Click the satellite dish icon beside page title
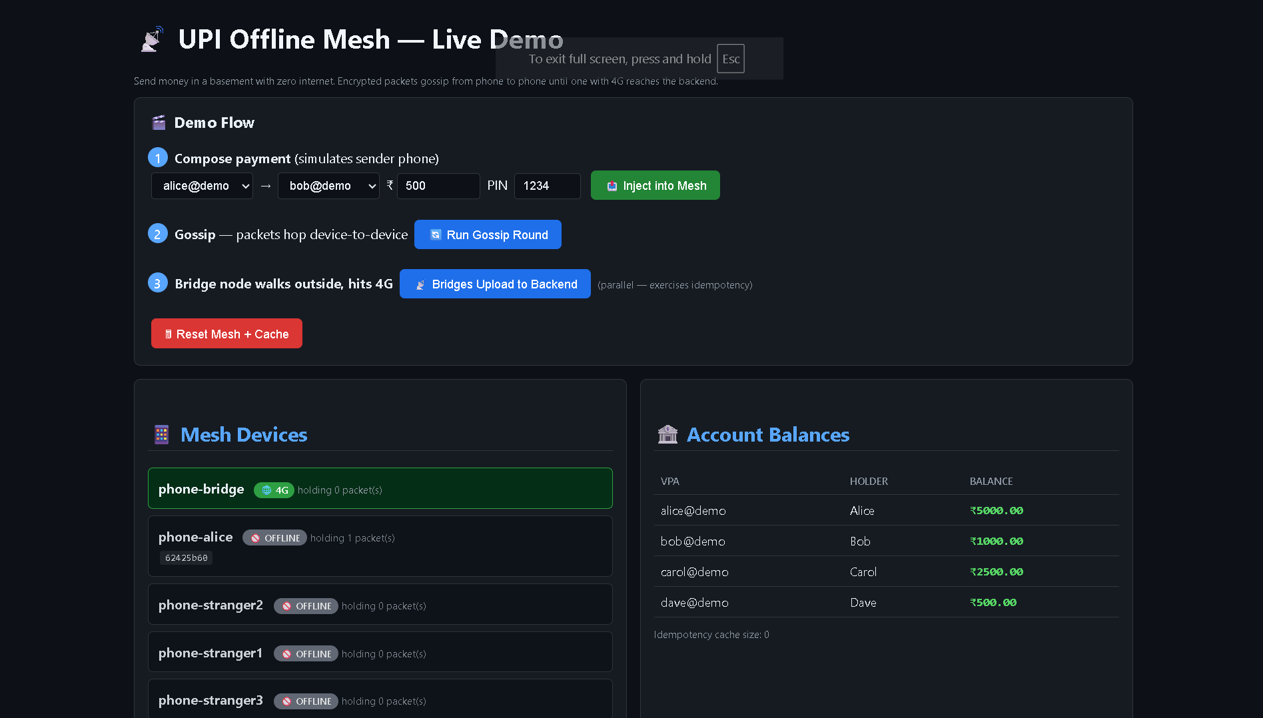Screen dimensions: 1263x718 click(x=152, y=40)
